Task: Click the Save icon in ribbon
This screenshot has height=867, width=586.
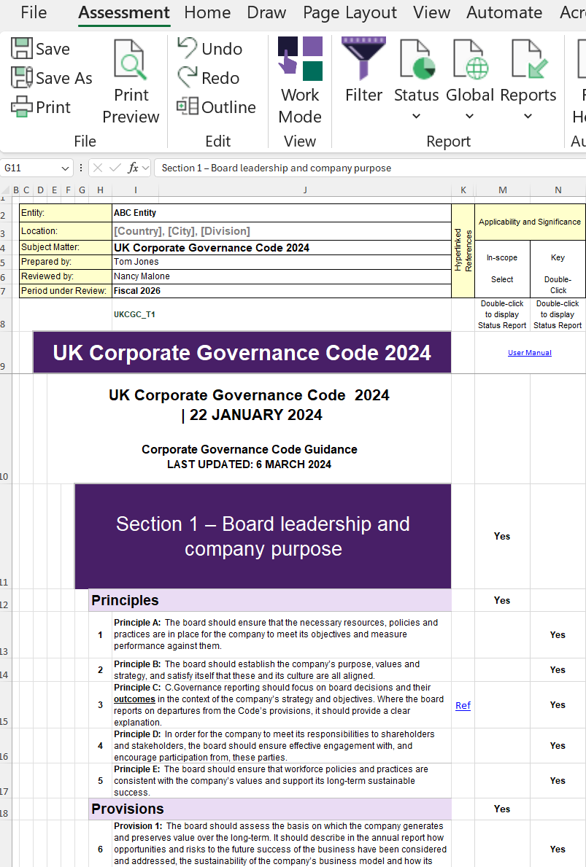Action: pos(22,49)
